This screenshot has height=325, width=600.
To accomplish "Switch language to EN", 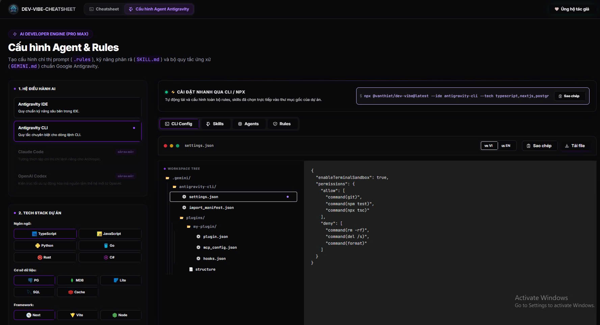I will click(506, 146).
